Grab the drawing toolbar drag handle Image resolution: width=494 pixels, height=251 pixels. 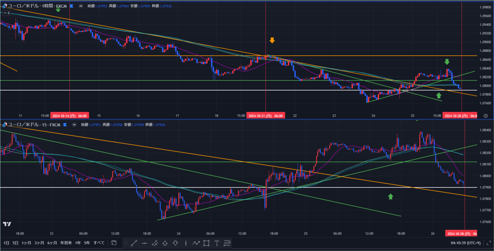[x=125, y=243]
